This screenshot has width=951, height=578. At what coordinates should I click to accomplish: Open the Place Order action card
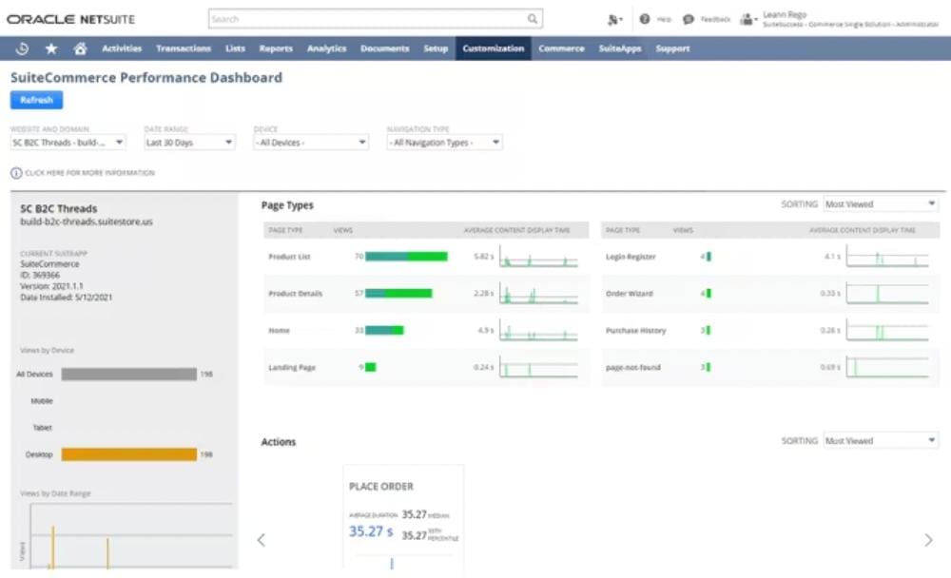click(403, 517)
